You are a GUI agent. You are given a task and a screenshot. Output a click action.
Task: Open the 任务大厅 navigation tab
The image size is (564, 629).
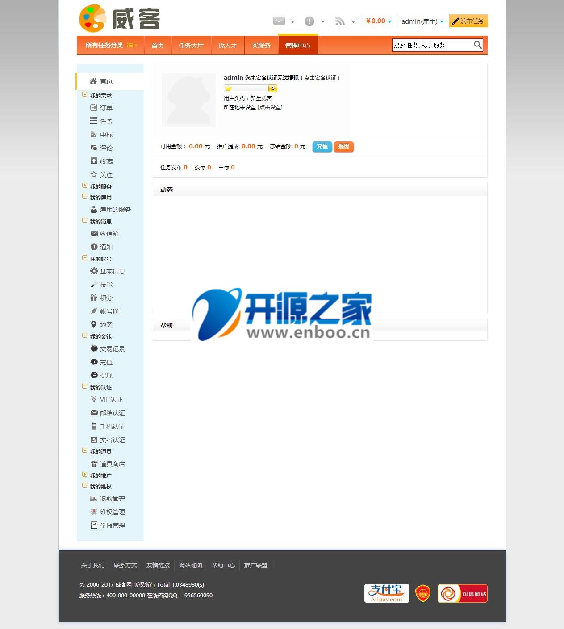pos(191,46)
